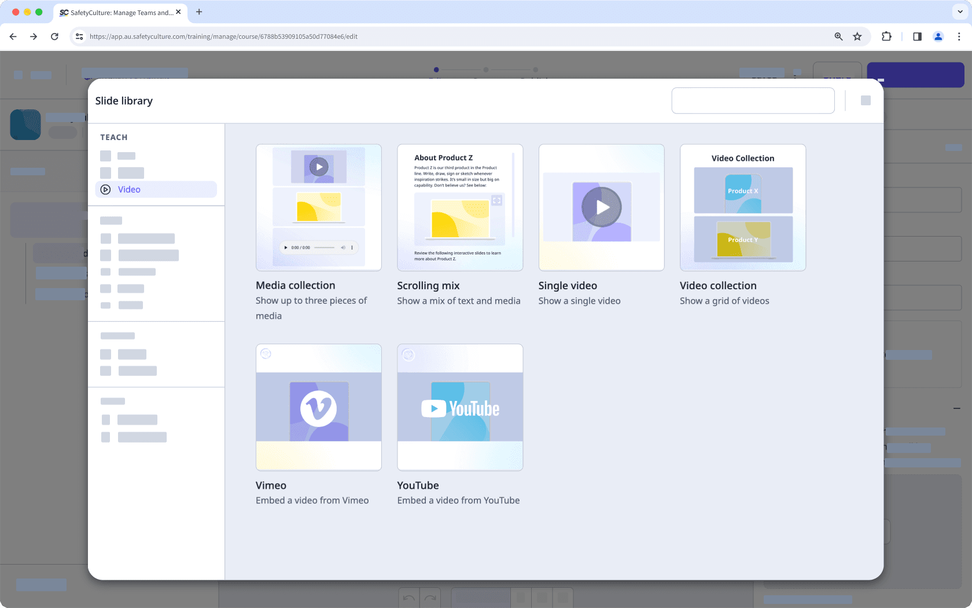Image resolution: width=972 pixels, height=608 pixels.
Task: Click the site information icon
Action: coord(79,36)
